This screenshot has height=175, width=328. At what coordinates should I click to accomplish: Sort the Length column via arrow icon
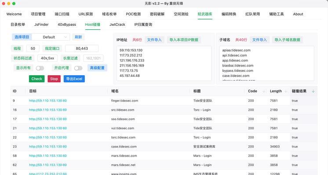(286, 91)
